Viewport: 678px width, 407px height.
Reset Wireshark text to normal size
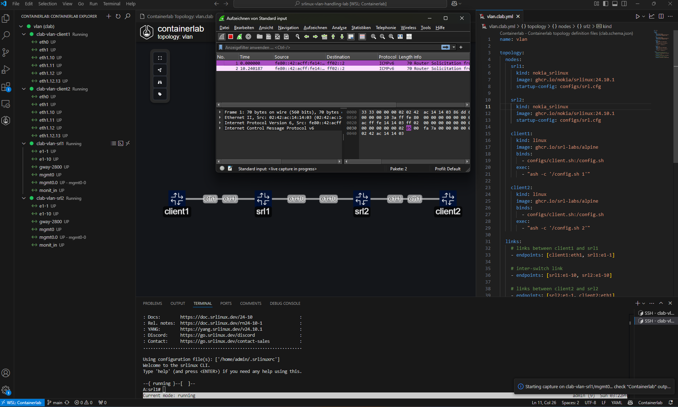[x=391, y=37]
